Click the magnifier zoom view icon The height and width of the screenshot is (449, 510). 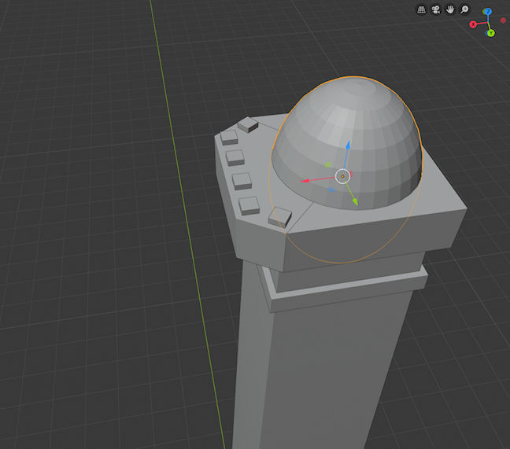[464, 9]
